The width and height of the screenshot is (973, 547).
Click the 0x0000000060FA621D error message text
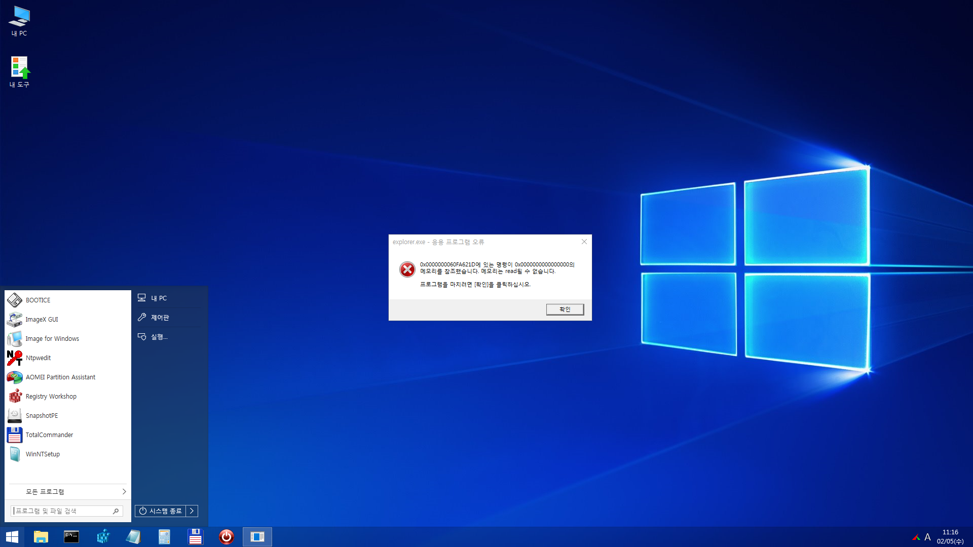[497, 268]
